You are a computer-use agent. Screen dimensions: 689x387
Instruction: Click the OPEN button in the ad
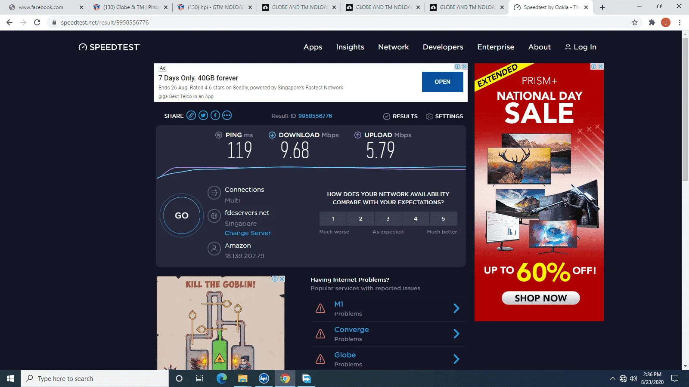point(443,82)
